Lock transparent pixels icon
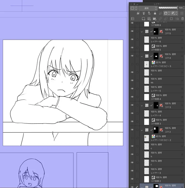Screen dimensions: 185x188 click(160, 13)
